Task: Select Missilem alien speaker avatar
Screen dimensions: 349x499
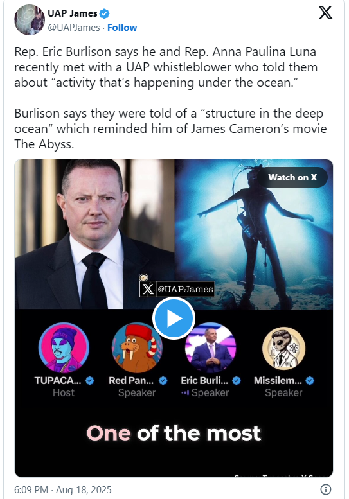Action: pyautogui.click(x=283, y=349)
